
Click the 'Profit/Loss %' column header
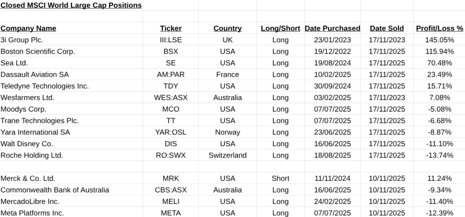tap(439, 28)
